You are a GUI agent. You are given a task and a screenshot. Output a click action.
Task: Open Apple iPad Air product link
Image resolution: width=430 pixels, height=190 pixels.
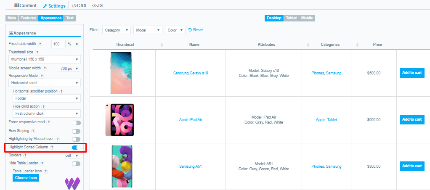(191, 120)
